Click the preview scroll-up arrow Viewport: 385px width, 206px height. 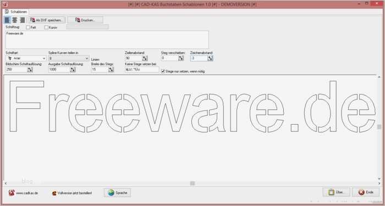379,77
